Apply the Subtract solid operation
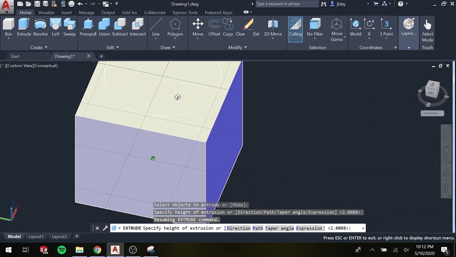456x257 pixels. pos(120,28)
